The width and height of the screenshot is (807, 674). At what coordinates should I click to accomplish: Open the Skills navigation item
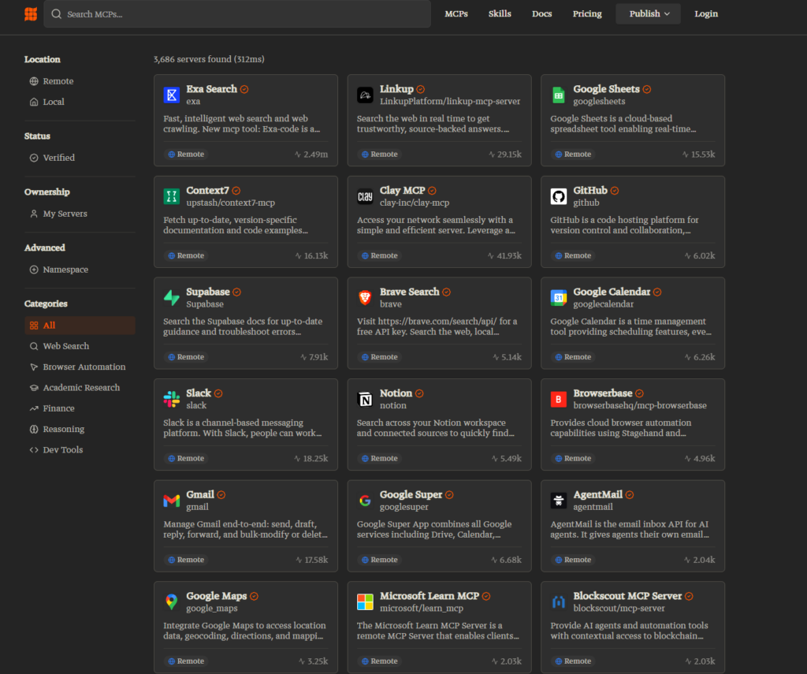click(x=500, y=14)
